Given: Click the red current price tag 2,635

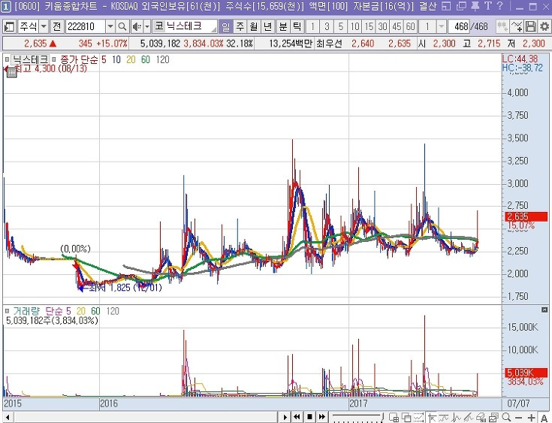Looking at the screenshot, I should pyautogui.click(x=526, y=216).
